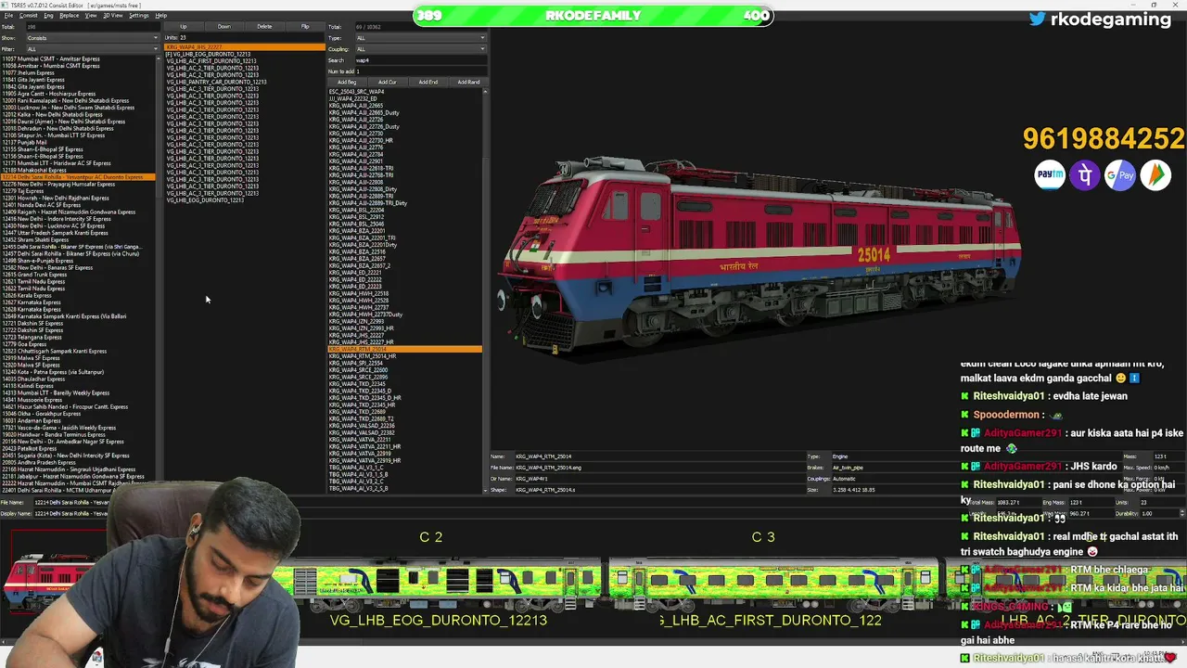Expand the consist Filter dropdown
Screen dimensions: 1187x668
pyautogui.click(x=92, y=49)
